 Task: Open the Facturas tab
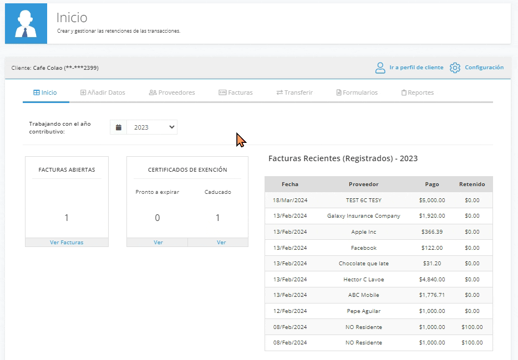click(236, 92)
